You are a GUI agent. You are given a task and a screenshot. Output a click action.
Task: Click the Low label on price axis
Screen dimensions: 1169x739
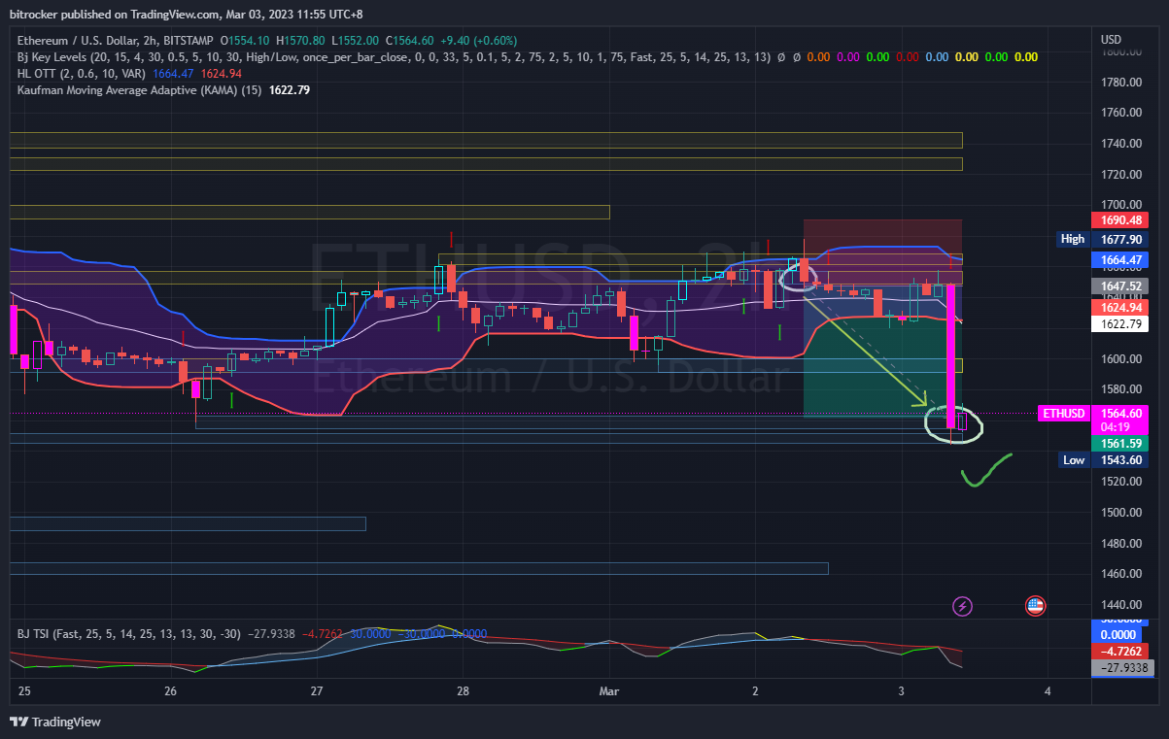click(x=1074, y=460)
